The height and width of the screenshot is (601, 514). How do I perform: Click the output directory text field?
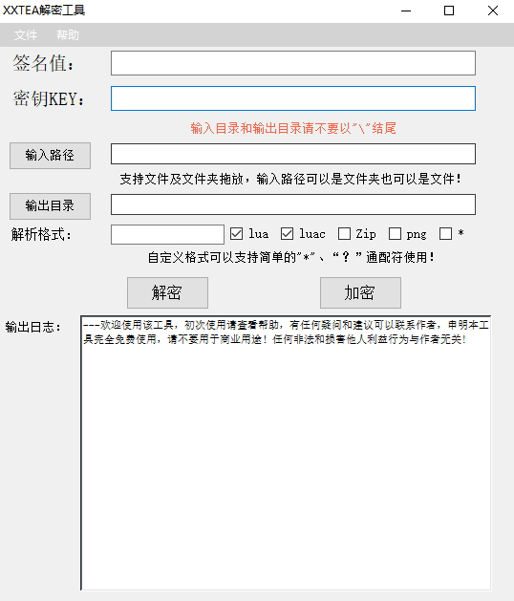tap(293, 204)
